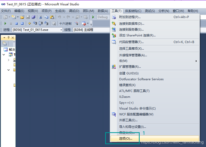Click Continue in the debug toolbar
The image size is (206, 147).
click(x=5, y=23)
